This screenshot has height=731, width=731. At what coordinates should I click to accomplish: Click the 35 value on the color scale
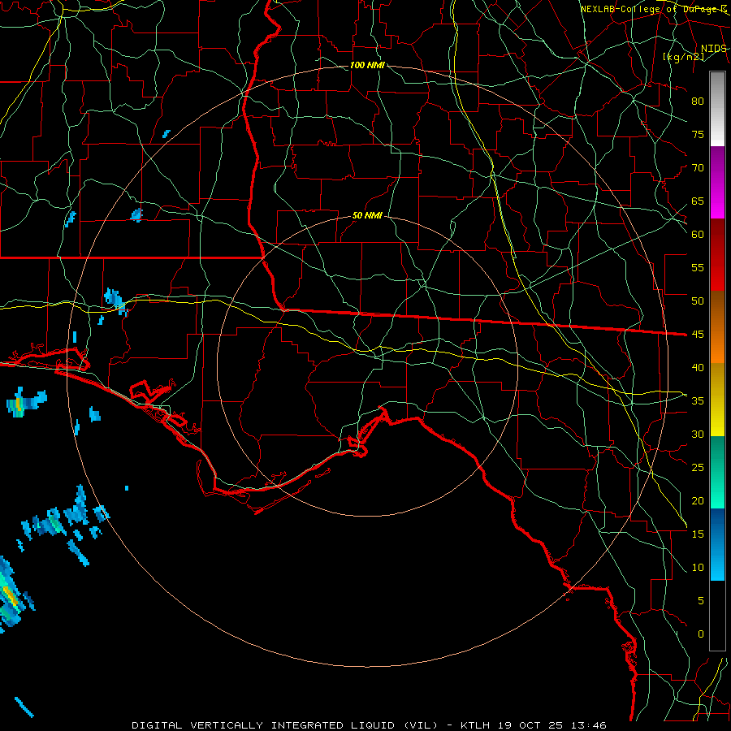pos(698,401)
